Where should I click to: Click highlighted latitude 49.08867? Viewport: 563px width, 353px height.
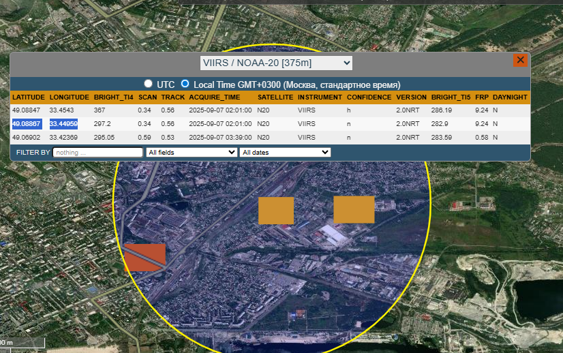pyautogui.click(x=27, y=124)
